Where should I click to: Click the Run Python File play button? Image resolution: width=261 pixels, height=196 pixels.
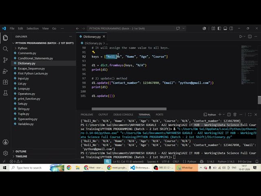(241, 36)
